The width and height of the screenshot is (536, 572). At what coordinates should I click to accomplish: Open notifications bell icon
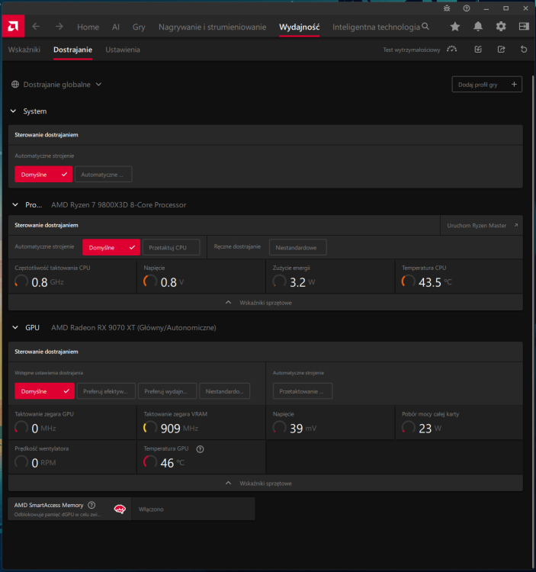pyautogui.click(x=478, y=27)
